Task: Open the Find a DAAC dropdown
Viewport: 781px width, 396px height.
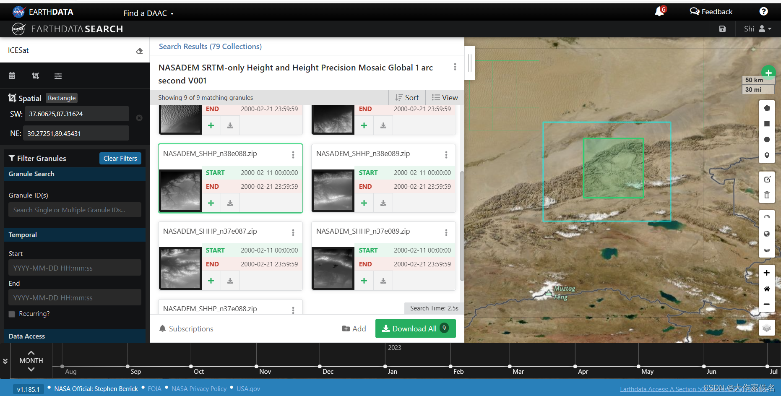Action: 148,13
